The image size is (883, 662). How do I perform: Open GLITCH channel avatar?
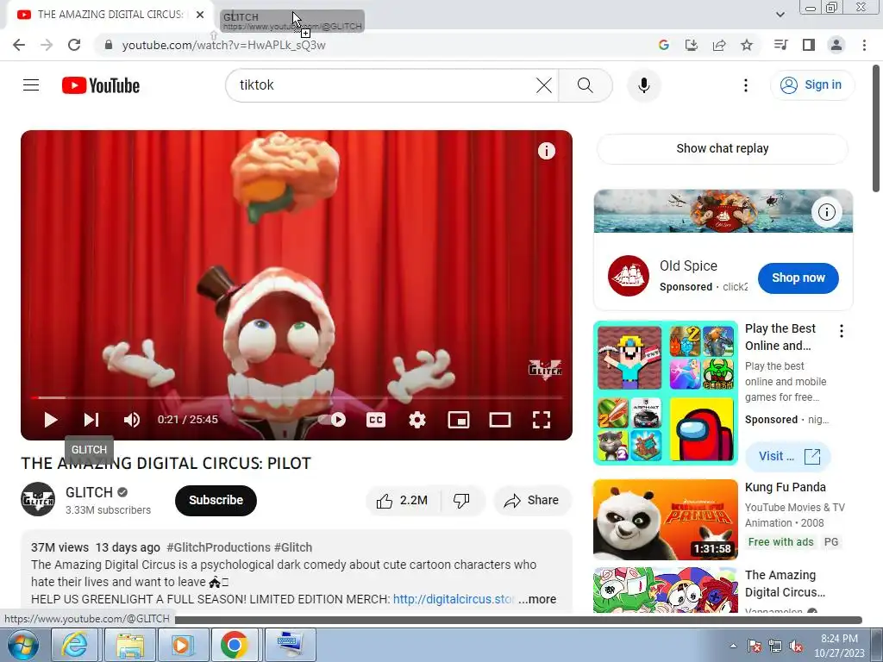tap(38, 499)
